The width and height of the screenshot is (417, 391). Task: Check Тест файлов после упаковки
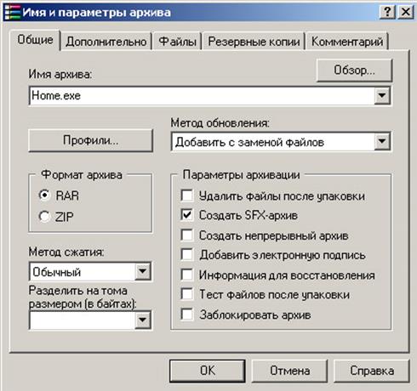click(187, 294)
